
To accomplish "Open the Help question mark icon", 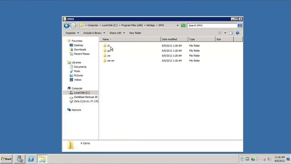I will (x=237, y=33).
